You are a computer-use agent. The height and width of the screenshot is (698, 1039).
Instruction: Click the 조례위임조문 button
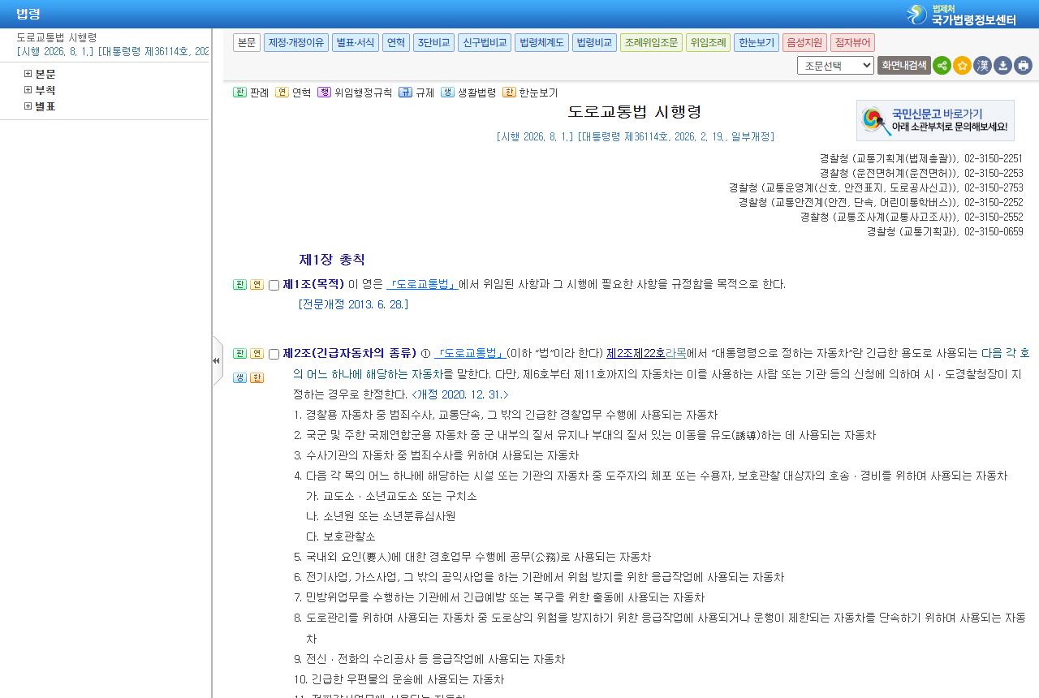[651, 42]
